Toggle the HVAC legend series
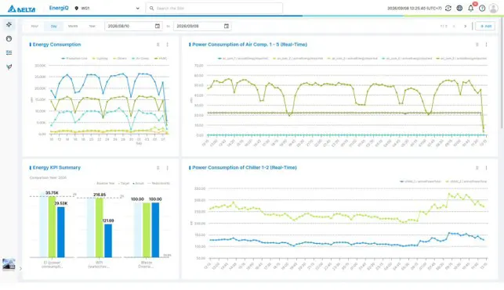Image resolution: width=504 pixels, height=290 pixels. (x=161, y=59)
